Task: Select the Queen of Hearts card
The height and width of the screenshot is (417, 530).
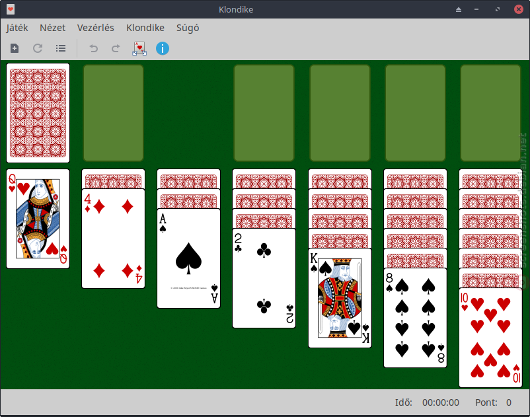Action: (38, 219)
